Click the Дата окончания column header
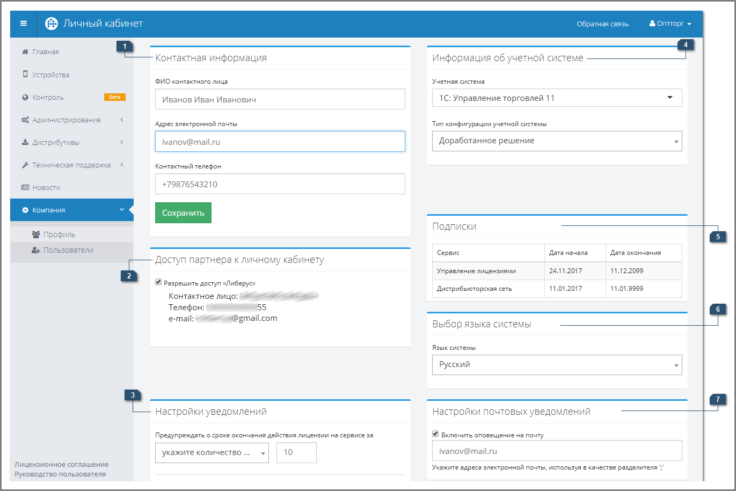 click(x=644, y=253)
